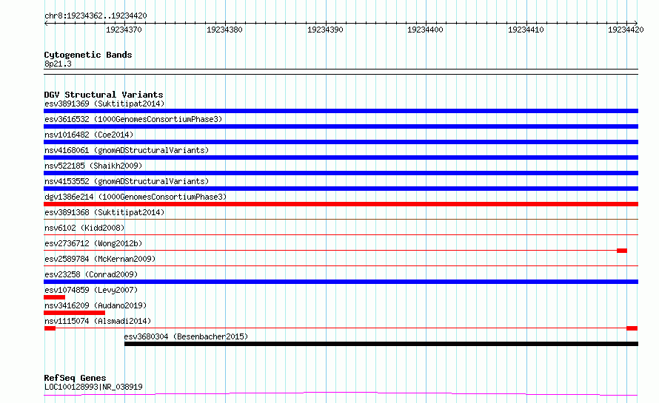Click the chr8:19234362..19234420 region label
Image resolution: width=659 pixels, height=403 pixels.
click(x=96, y=16)
